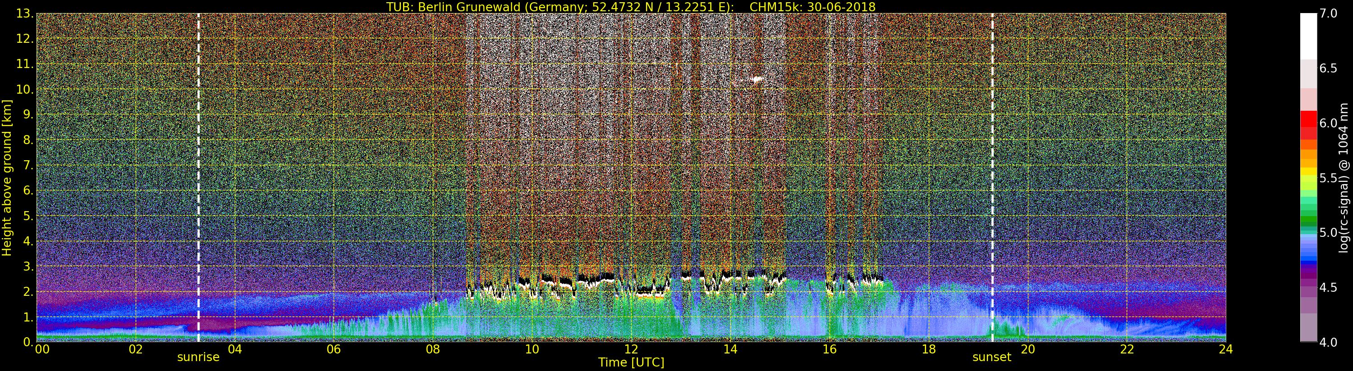
Task: Click the 'log(rc-signal) @ 1064 nm' colorbar label
Action: (x=1344, y=177)
